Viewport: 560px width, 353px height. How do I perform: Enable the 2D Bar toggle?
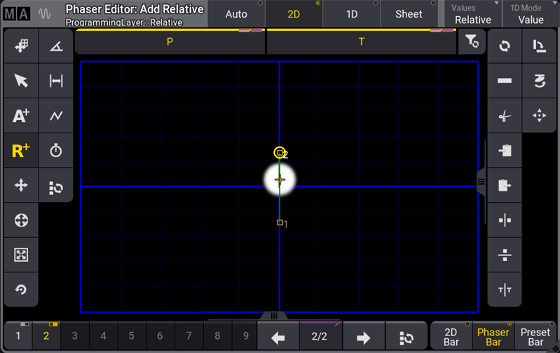click(451, 337)
